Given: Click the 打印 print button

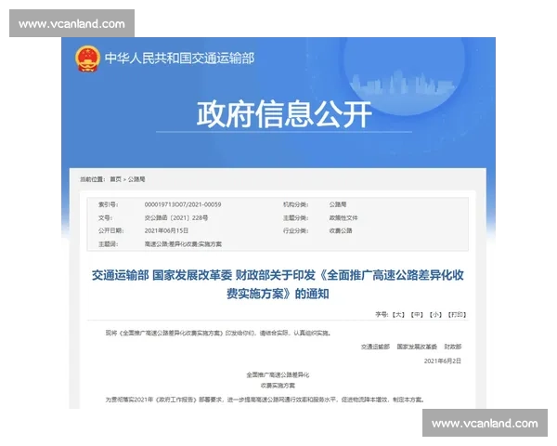Looking at the screenshot, I should coord(457,314).
